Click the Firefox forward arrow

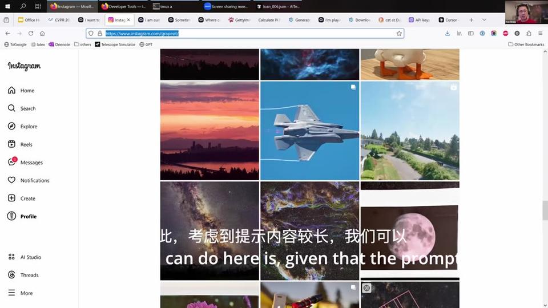[19, 34]
